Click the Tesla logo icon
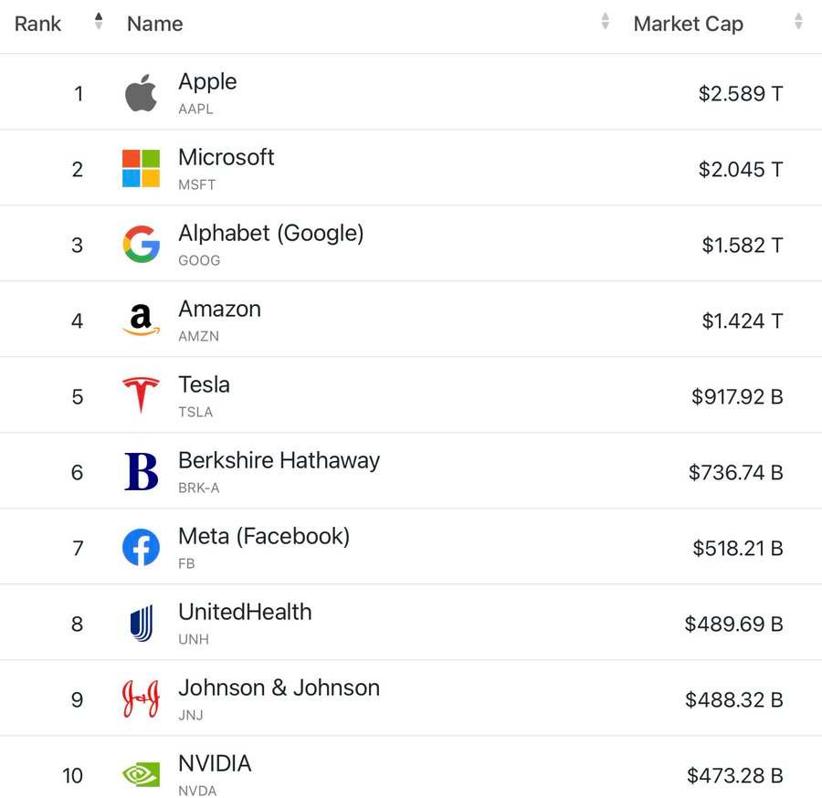 [141, 395]
